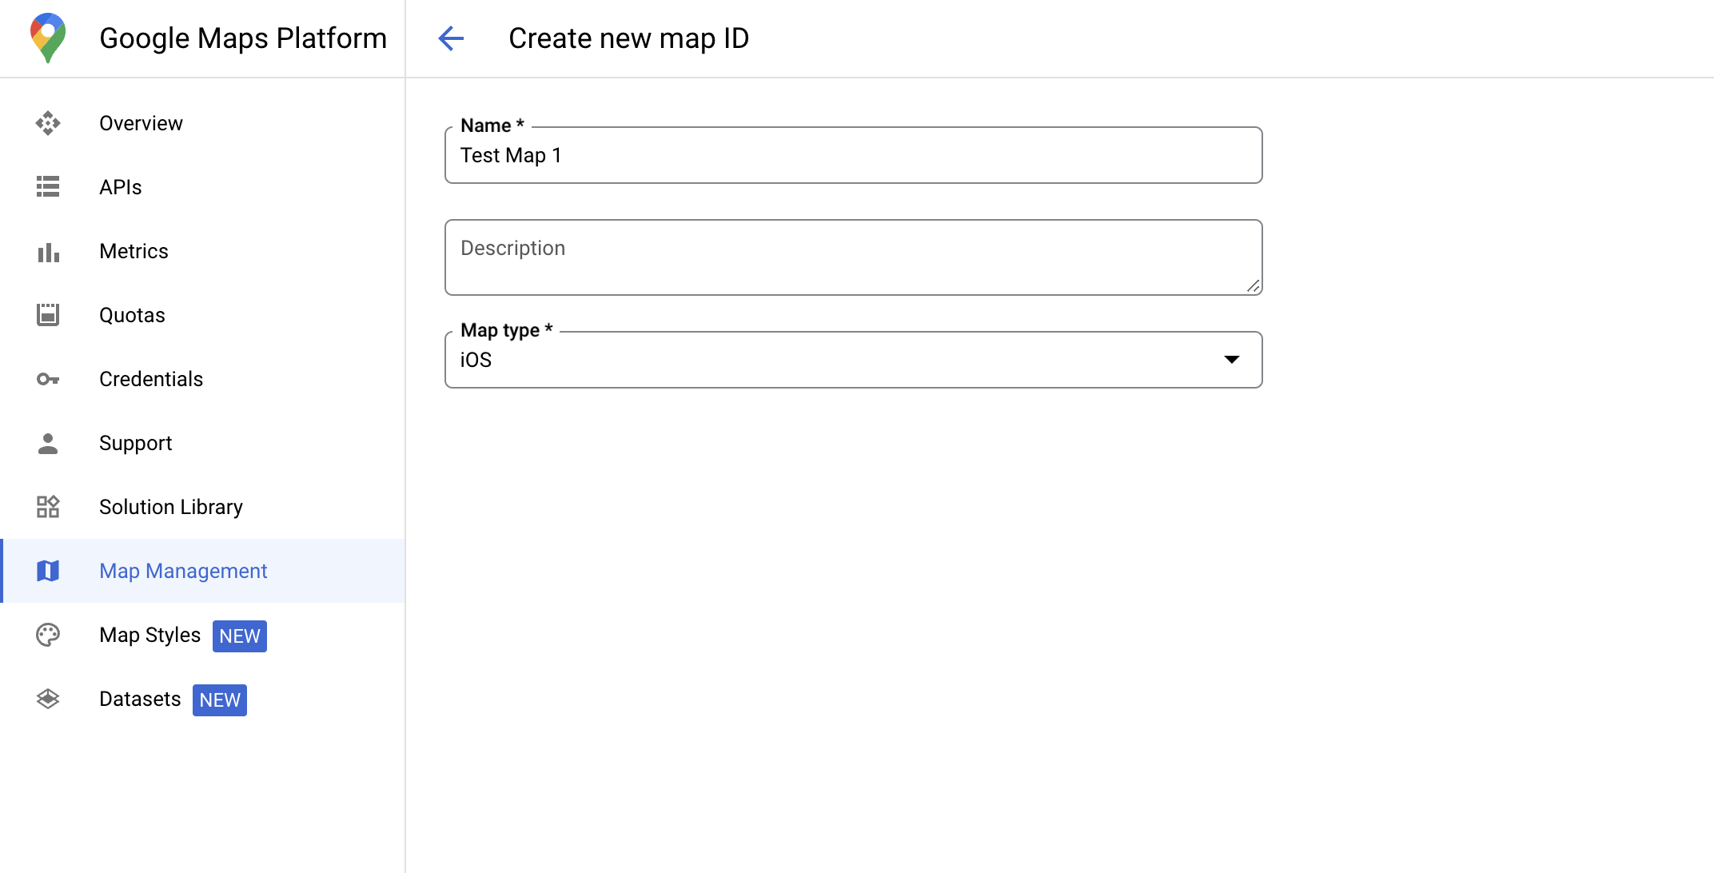Click the Map Management map icon

[x=49, y=572]
